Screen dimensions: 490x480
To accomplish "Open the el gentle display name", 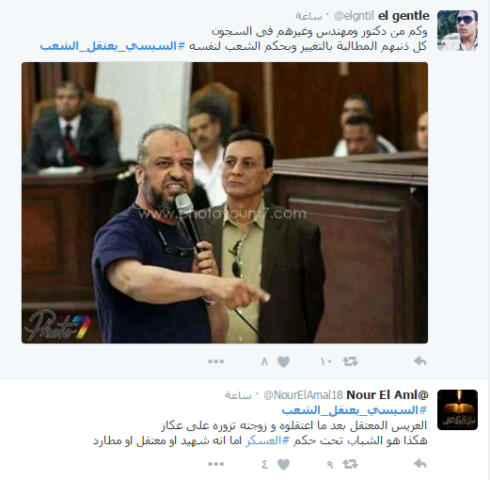I will click(x=403, y=16).
